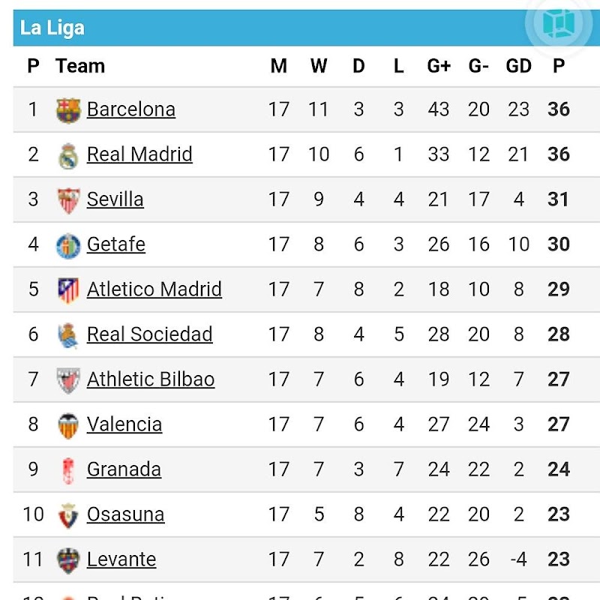Click the Real Madrid crest icon
Viewport: 600px width, 600px height.
[68, 155]
